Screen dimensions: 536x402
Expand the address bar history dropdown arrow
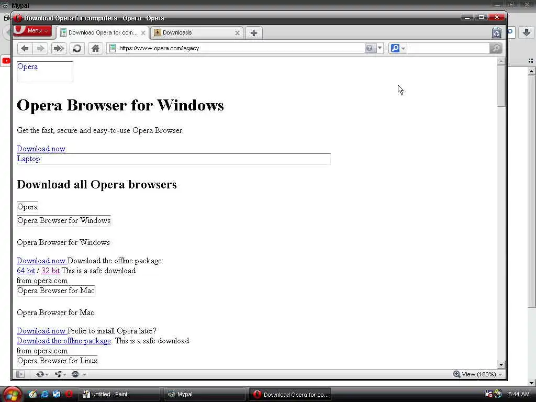point(379,48)
